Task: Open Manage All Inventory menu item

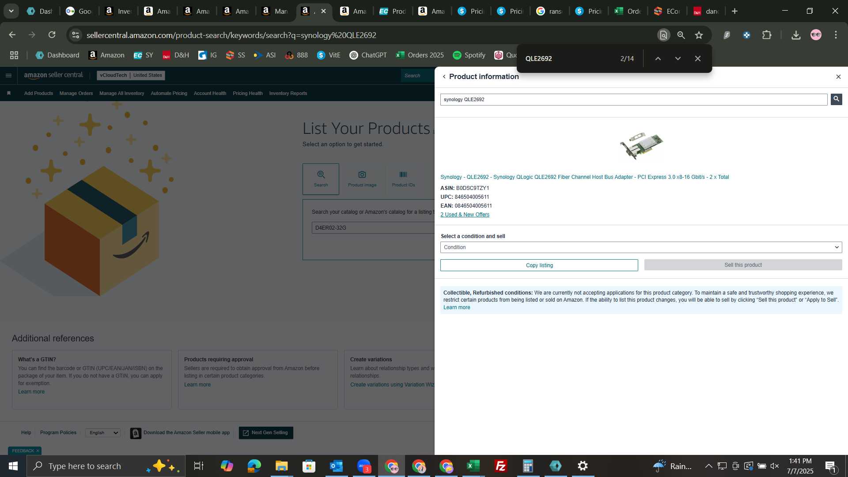Action: pyautogui.click(x=121, y=94)
